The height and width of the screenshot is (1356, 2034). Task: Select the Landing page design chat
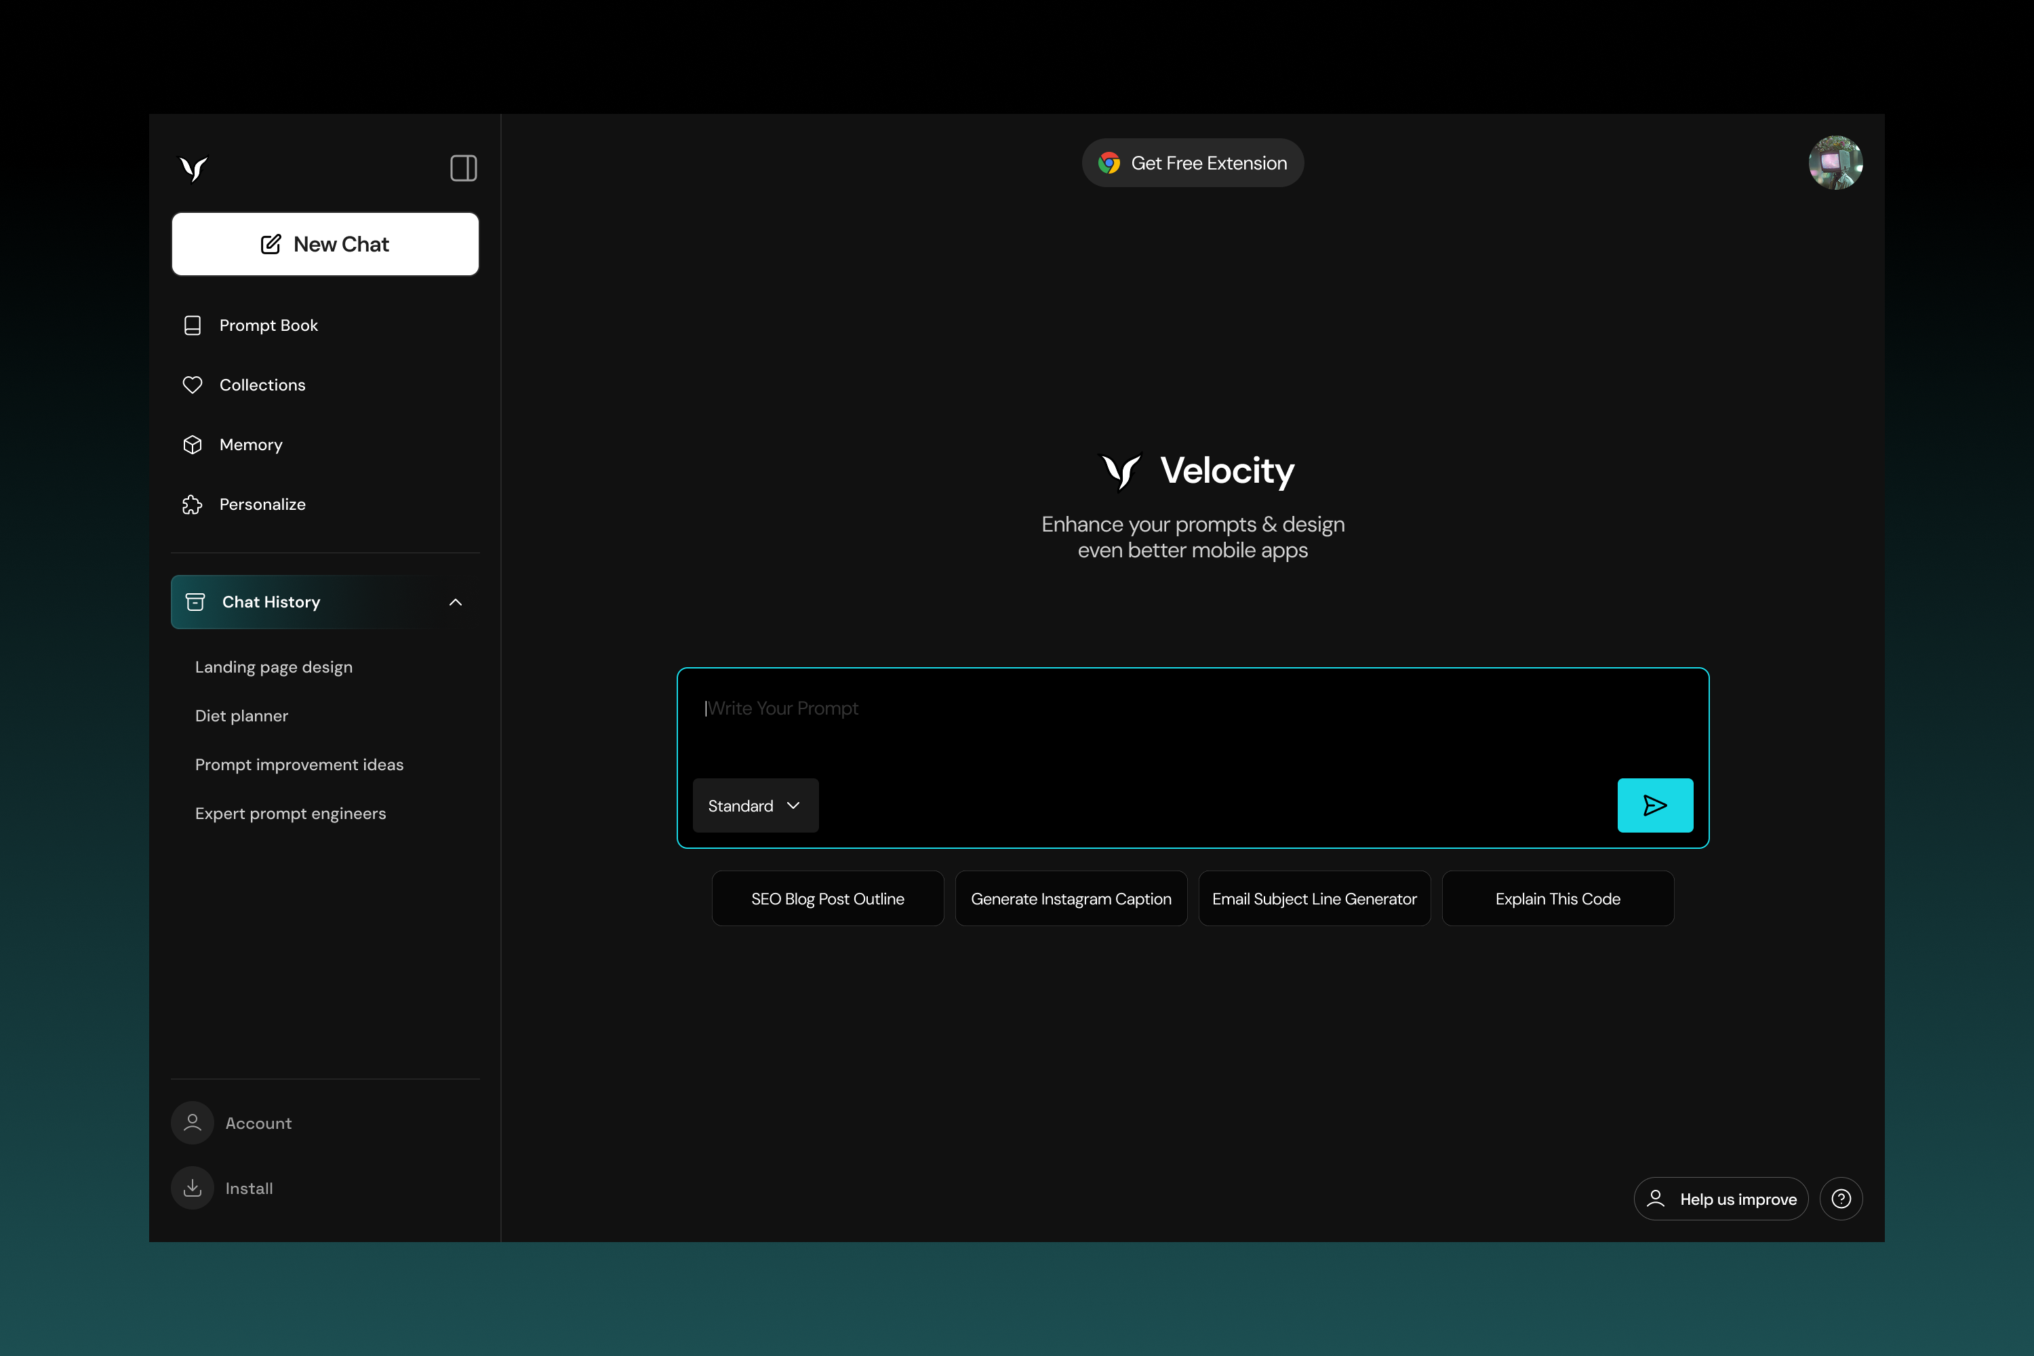tap(273, 666)
